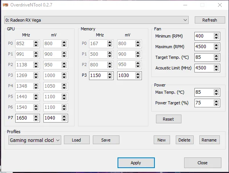Raise Fan Target Temp with up arrow

216,56
